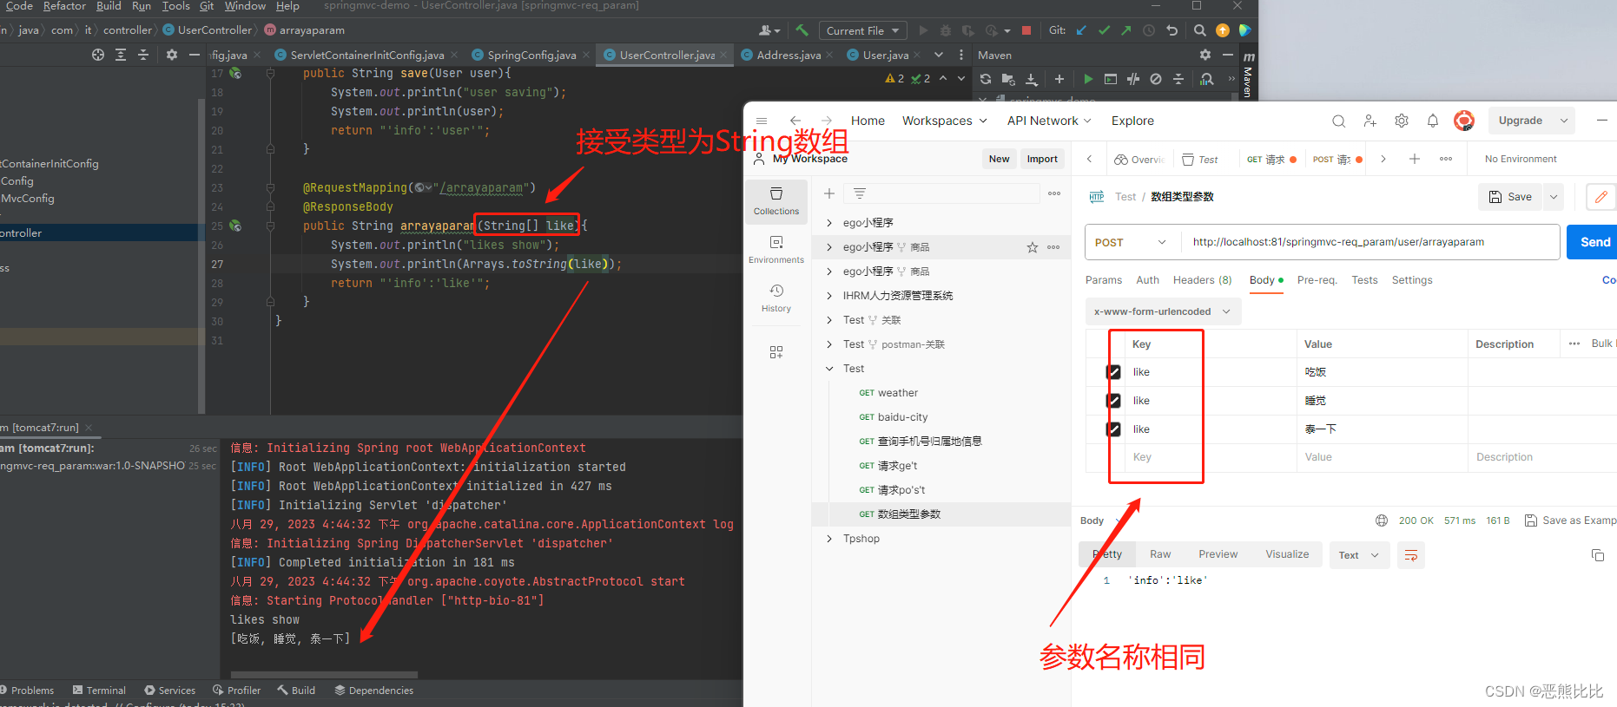The height and width of the screenshot is (707, 1617).
Task: Star the ego小程序 商品 collection
Action: pyautogui.click(x=1033, y=247)
